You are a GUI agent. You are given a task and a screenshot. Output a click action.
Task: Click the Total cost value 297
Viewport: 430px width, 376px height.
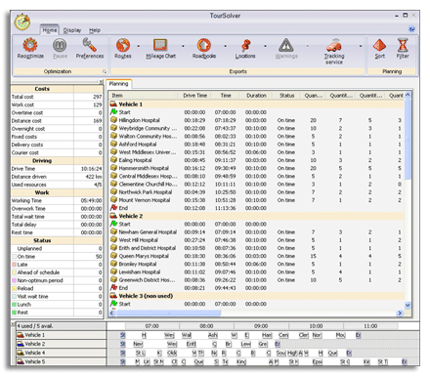pos(98,97)
